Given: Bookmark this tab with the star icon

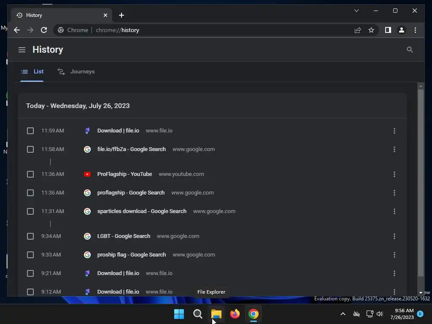Looking at the screenshot, I should coord(371,30).
